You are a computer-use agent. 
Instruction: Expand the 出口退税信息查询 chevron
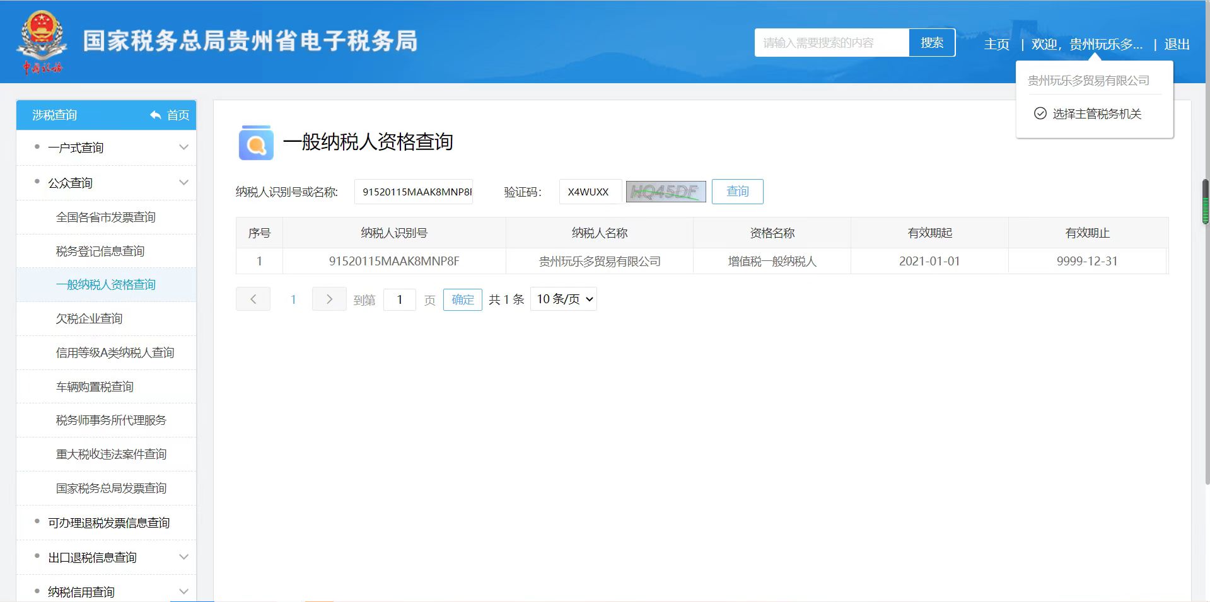(183, 557)
